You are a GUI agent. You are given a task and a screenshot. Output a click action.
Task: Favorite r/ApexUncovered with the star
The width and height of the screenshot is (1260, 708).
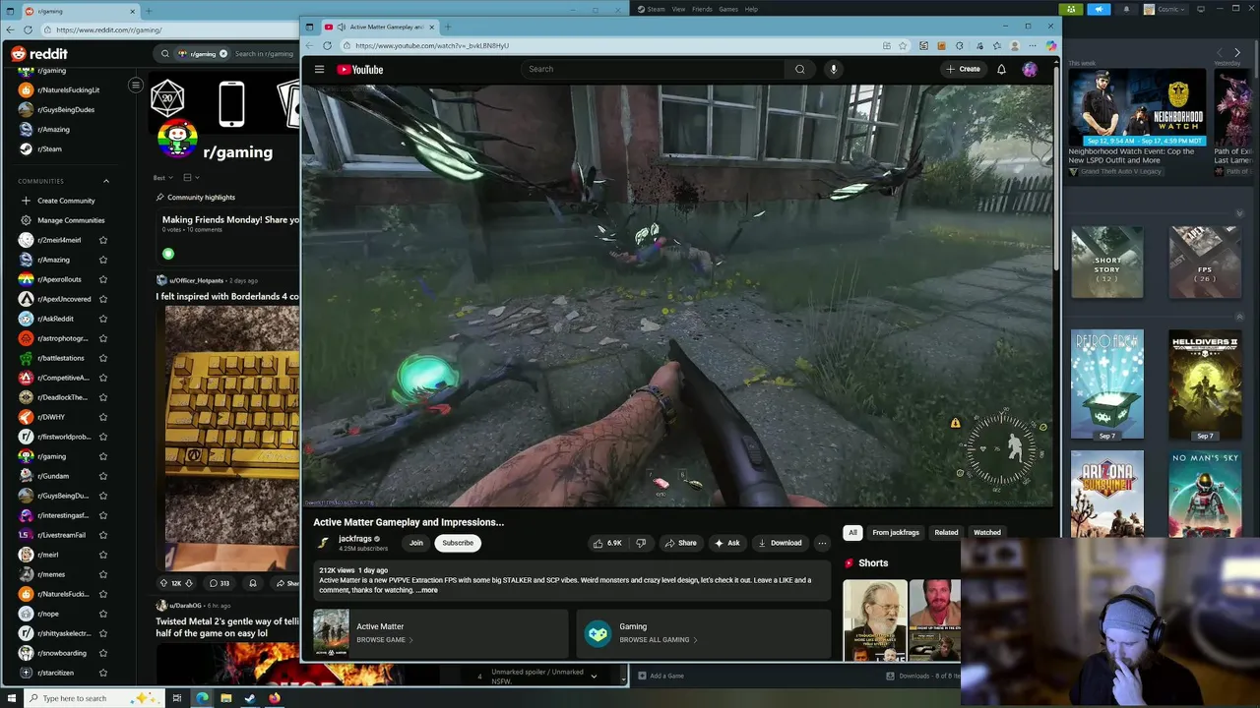(103, 299)
